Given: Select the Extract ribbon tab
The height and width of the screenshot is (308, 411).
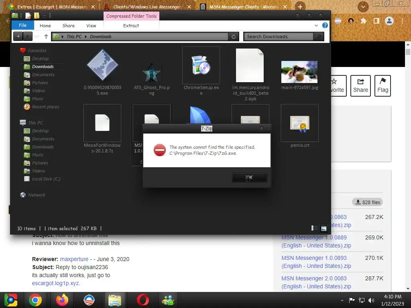Looking at the screenshot, I should point(131,26).
